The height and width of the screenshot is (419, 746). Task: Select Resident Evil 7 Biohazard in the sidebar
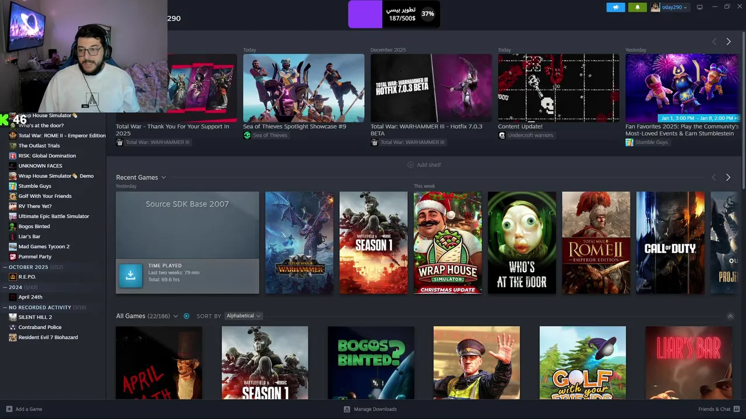click(x=48, y=338)
